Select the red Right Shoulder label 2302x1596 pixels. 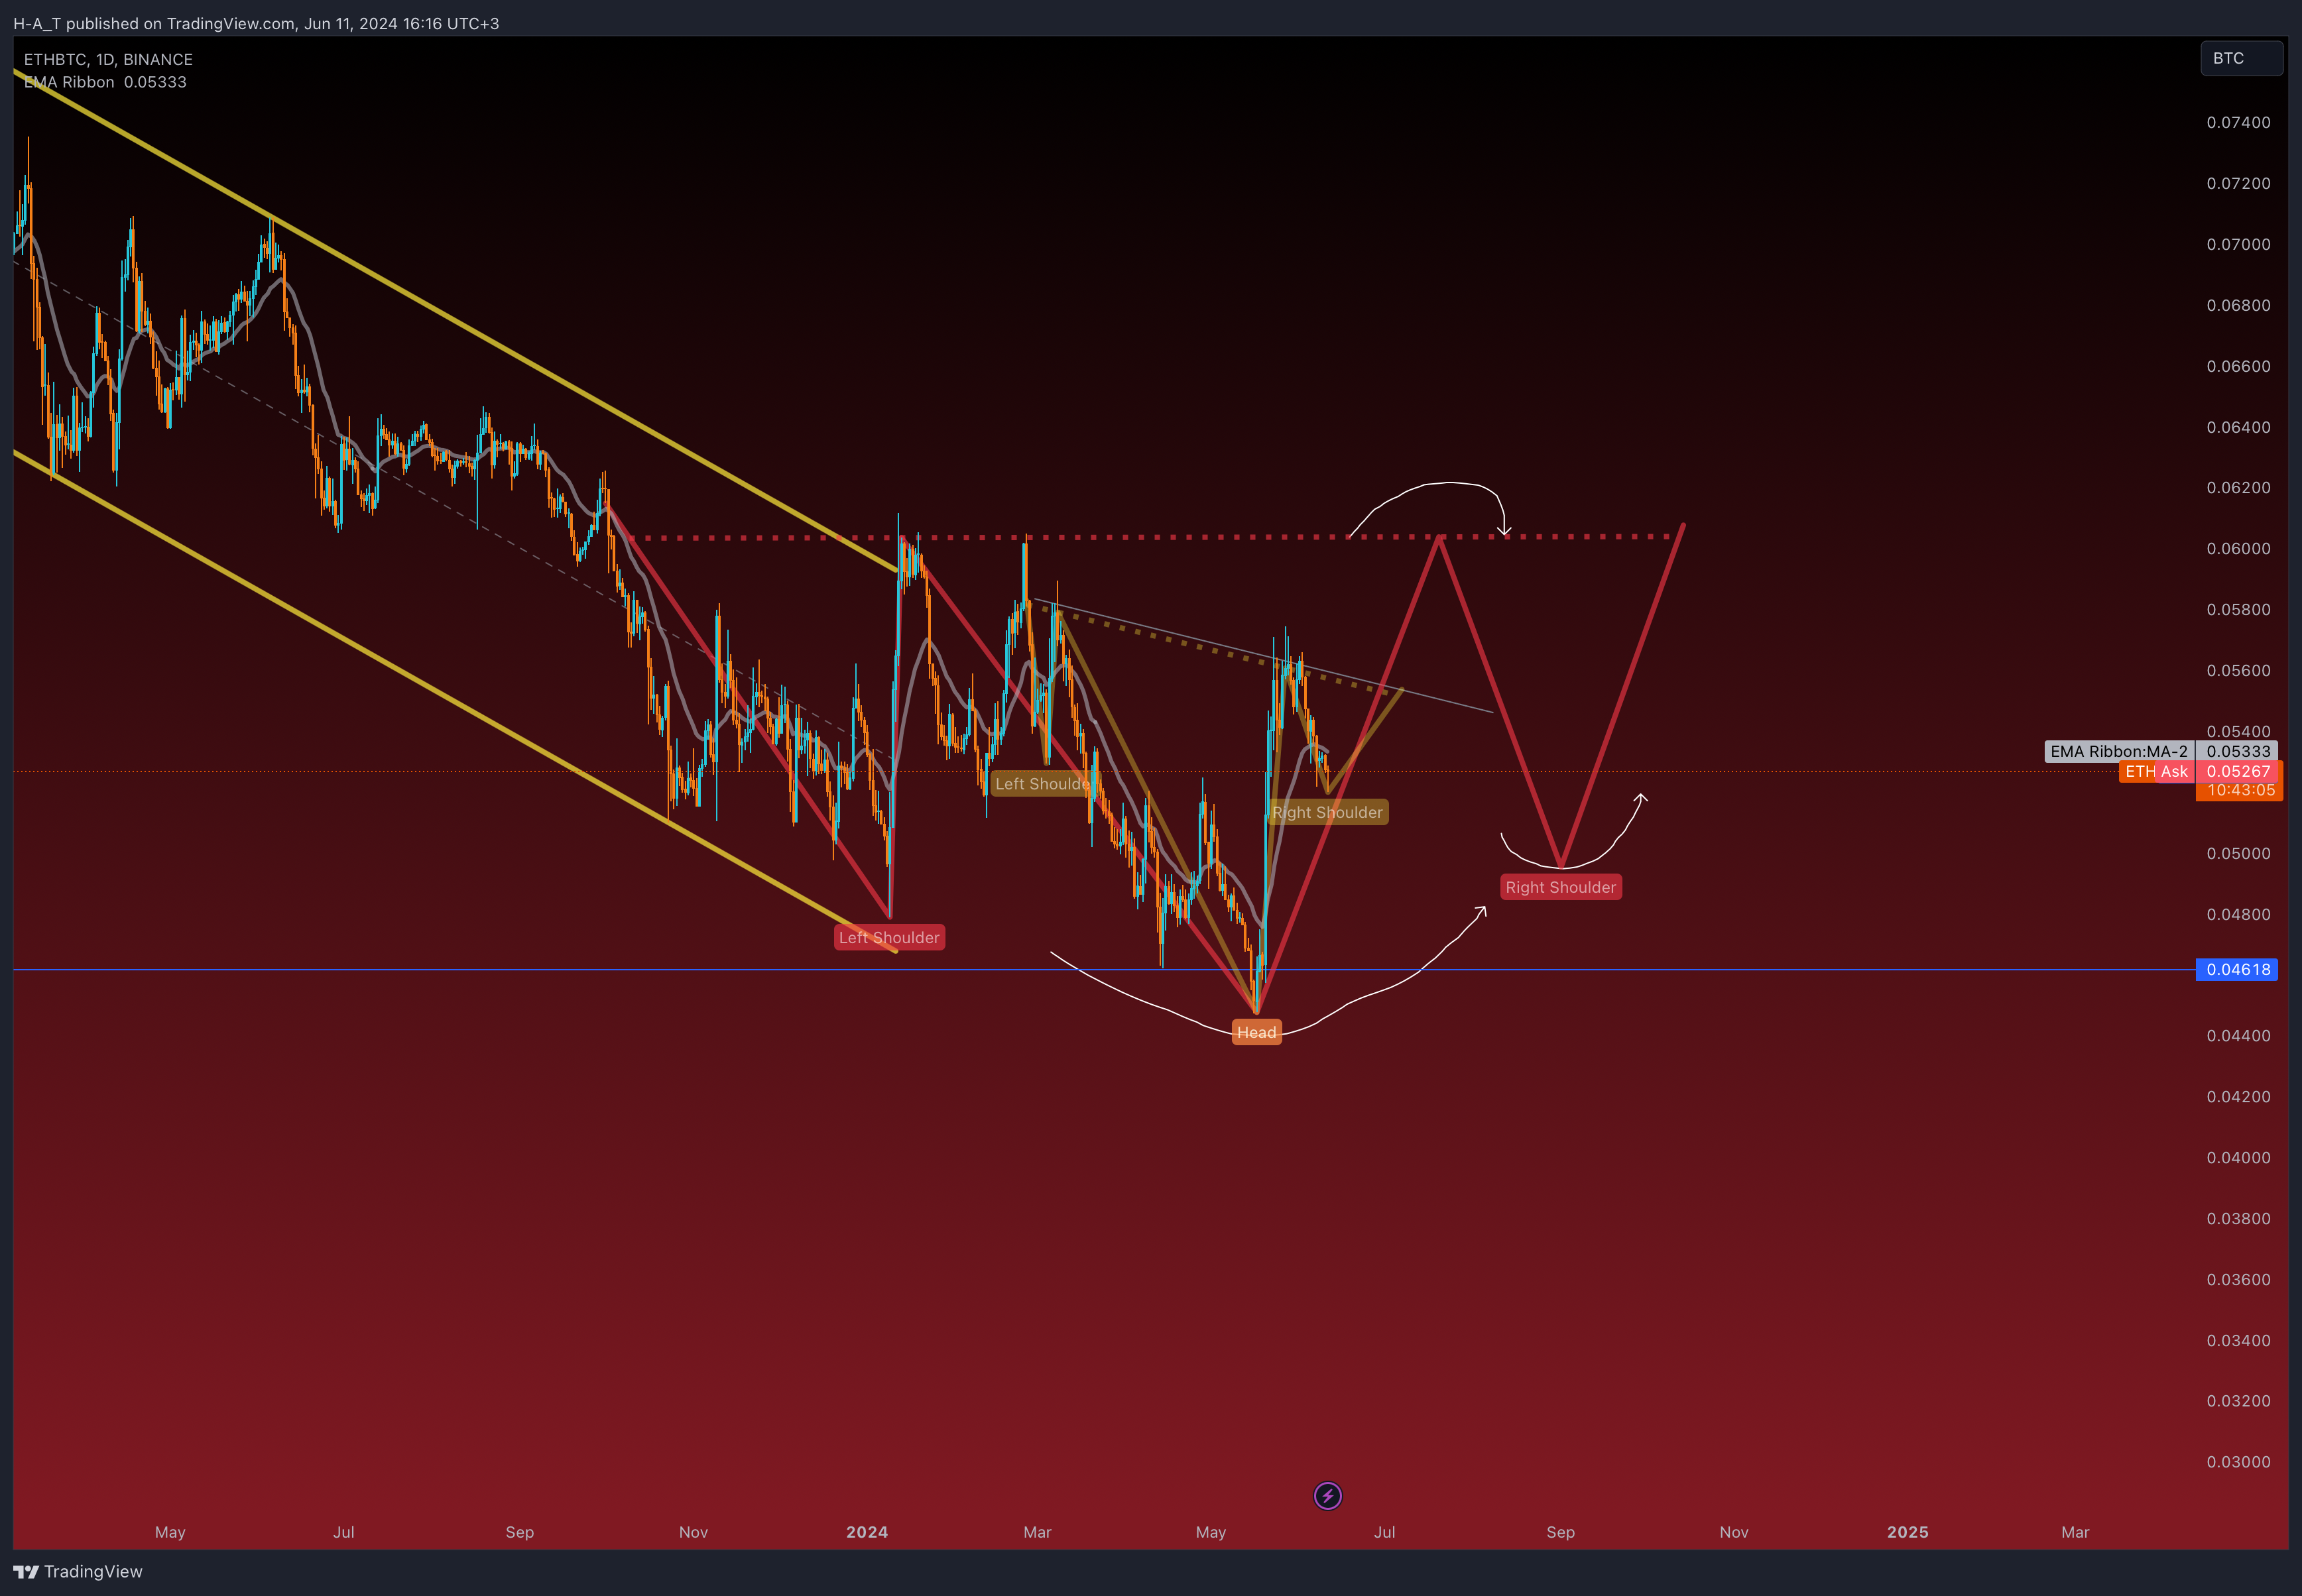tap(1561, 887)
